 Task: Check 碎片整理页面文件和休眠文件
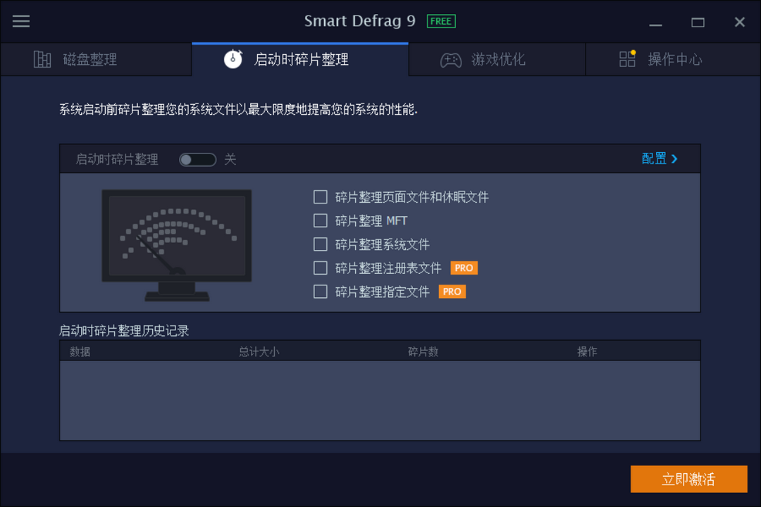click(320, 197)
